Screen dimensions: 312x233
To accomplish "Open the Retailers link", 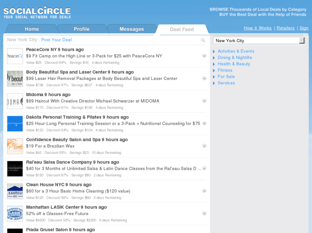I will pos(285,28).
